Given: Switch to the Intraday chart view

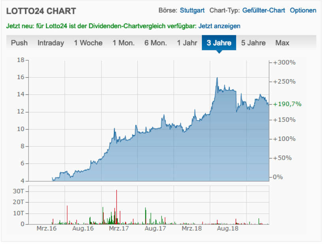Looking at the screenshot, I should click(x=51, y=43).
